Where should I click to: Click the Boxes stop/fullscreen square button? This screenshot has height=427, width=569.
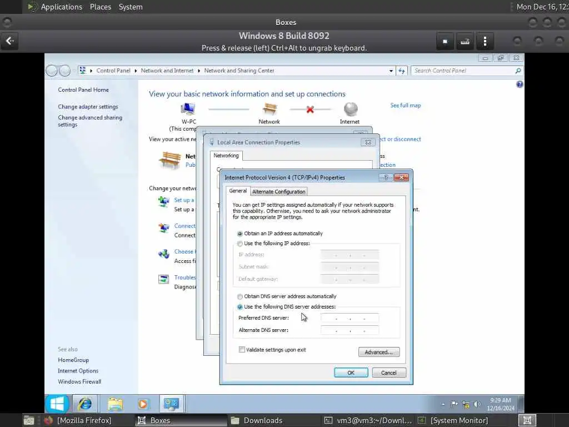(445, 41)
